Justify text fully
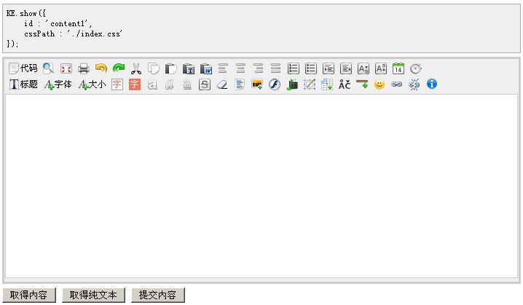Image resolution: width=523 pixels, height=305 pixels. coord(275,68)
